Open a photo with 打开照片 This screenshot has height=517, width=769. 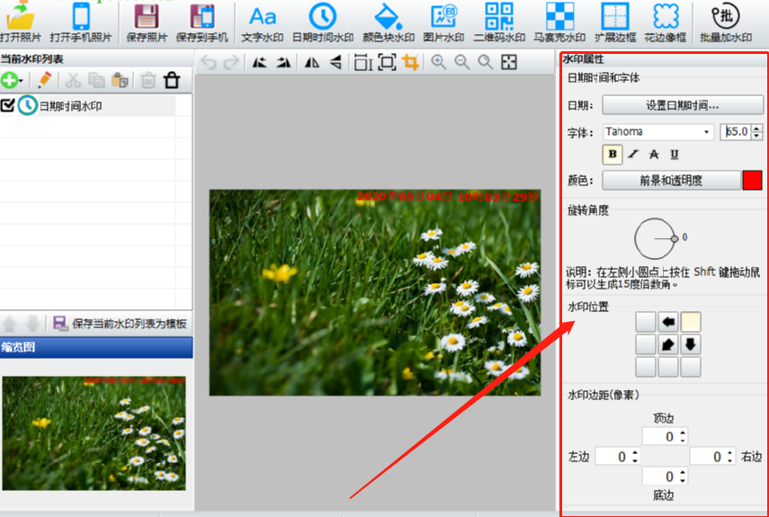[x=21, y=22]
